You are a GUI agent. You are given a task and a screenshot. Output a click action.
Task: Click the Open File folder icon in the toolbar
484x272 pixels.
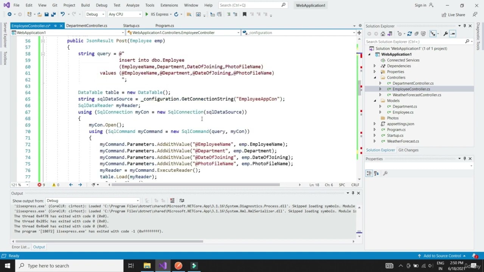click(39, 14)
